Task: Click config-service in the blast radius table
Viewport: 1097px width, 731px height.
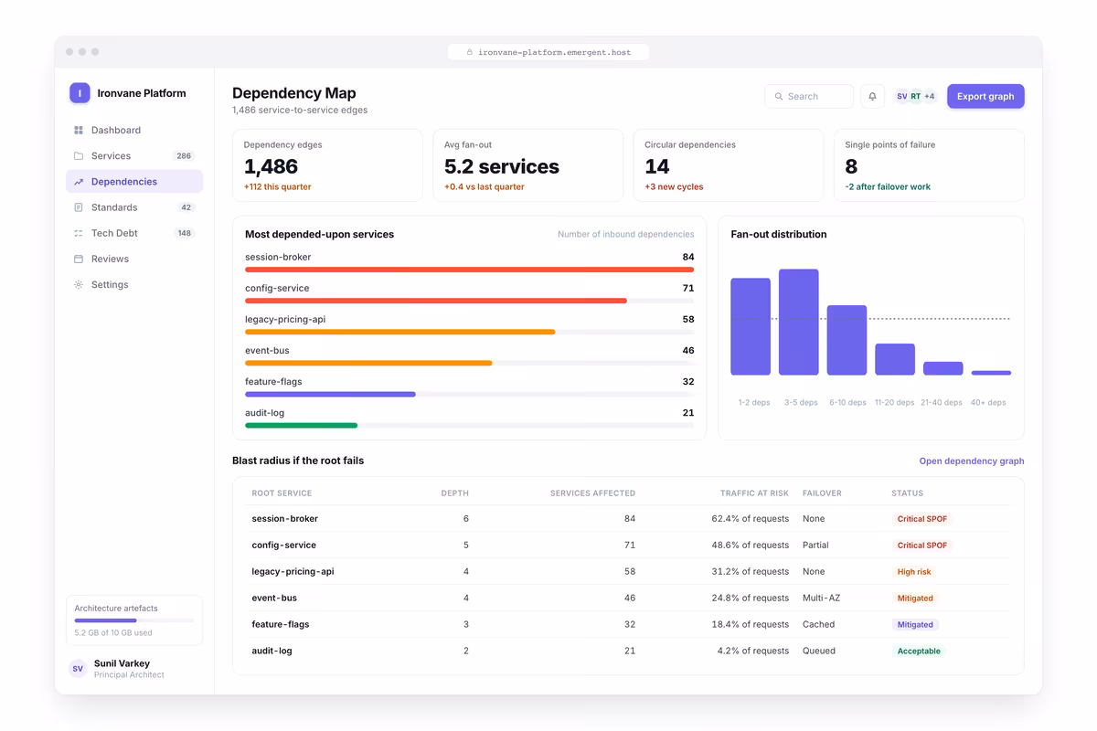Action: click(283, 546)
